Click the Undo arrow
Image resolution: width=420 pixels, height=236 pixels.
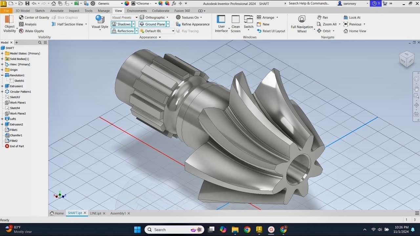(x=34, y=3)
